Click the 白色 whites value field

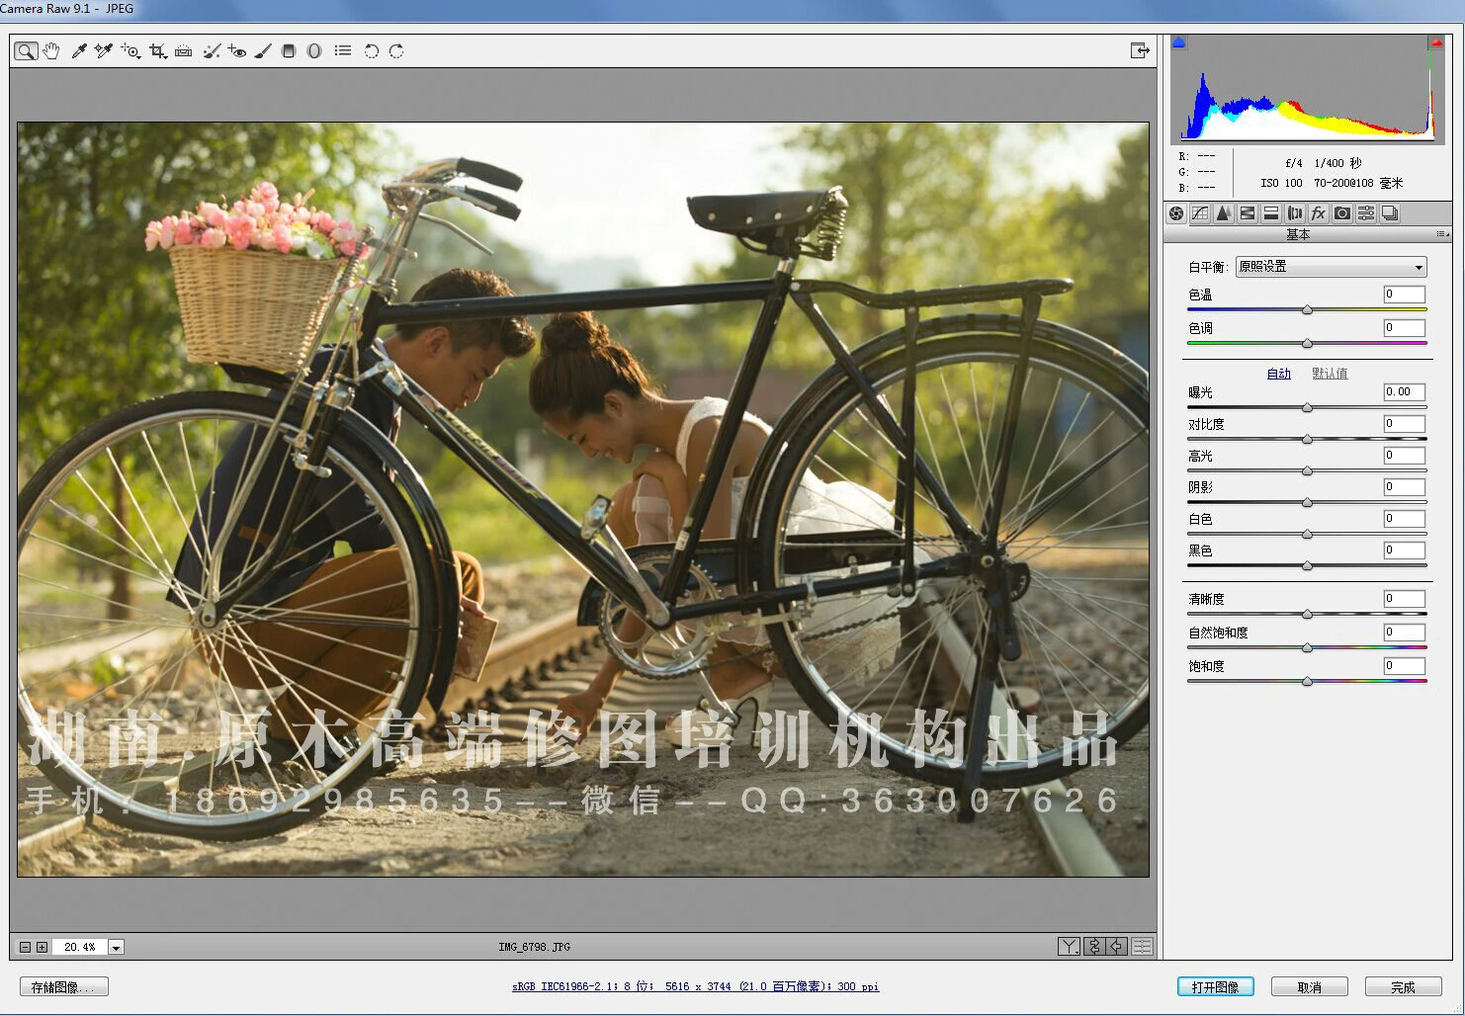point(1404,519)
